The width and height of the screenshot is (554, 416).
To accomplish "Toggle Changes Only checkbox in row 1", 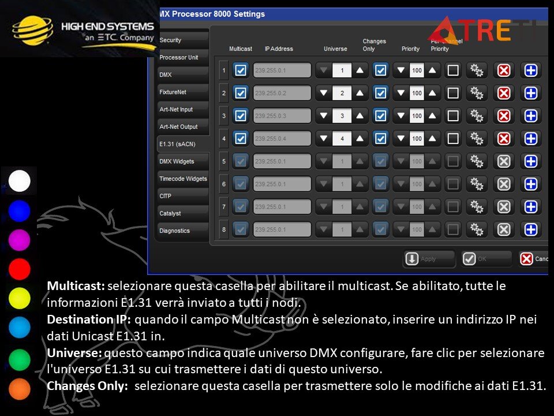I will tap(380, 70).
